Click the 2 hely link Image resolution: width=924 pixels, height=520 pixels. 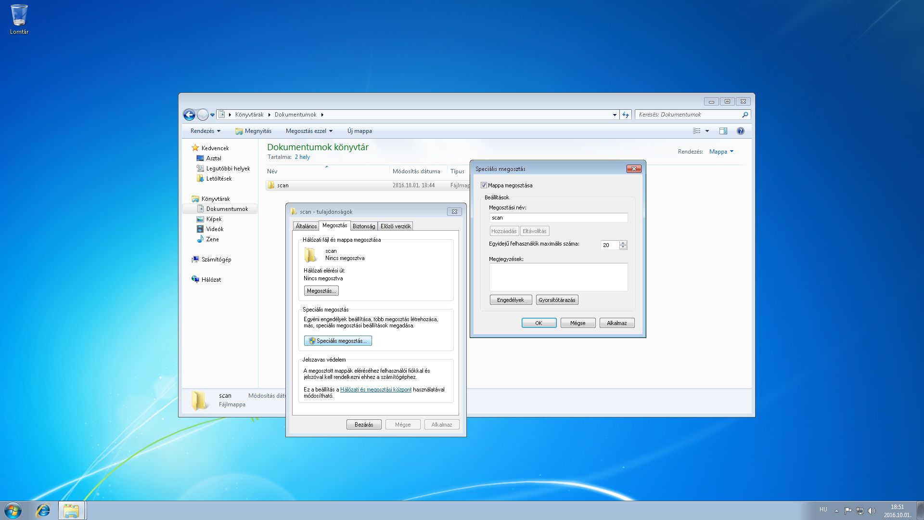click(302, 157)
